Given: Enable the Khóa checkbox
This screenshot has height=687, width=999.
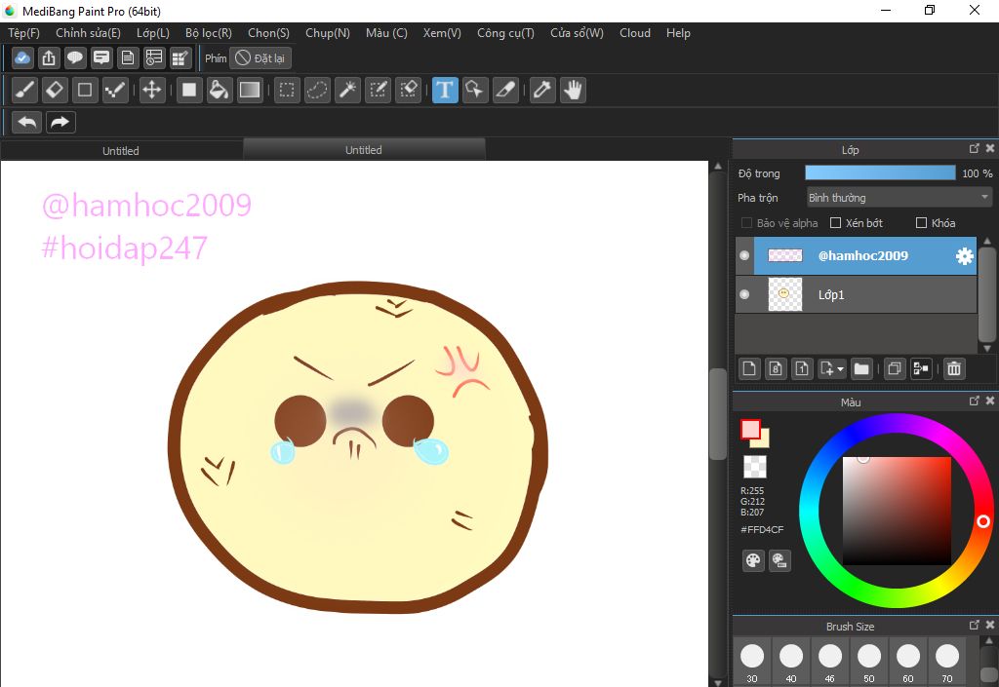Looking at the screenshot, I should coord(921,222).
